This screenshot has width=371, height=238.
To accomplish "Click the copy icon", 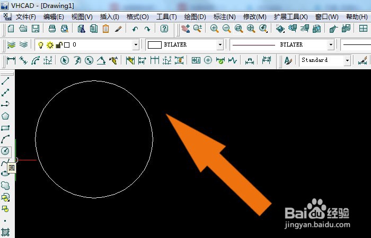I will [94, 29].
